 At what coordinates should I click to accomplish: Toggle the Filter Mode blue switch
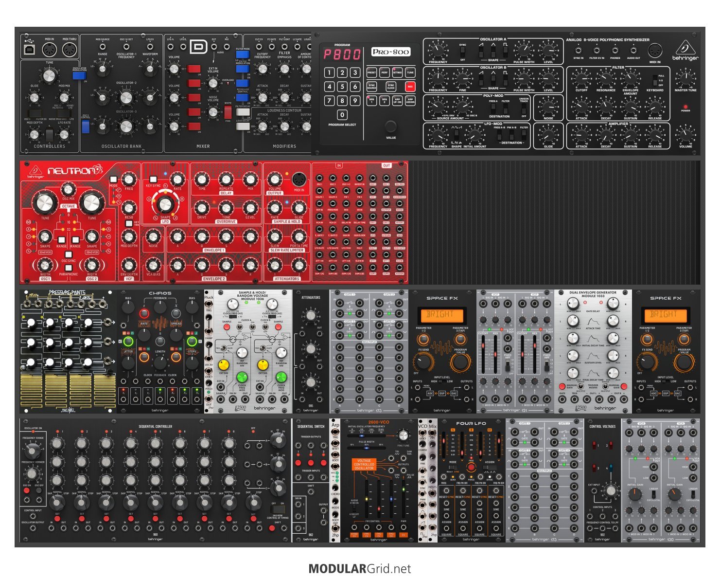click(243, 54)
